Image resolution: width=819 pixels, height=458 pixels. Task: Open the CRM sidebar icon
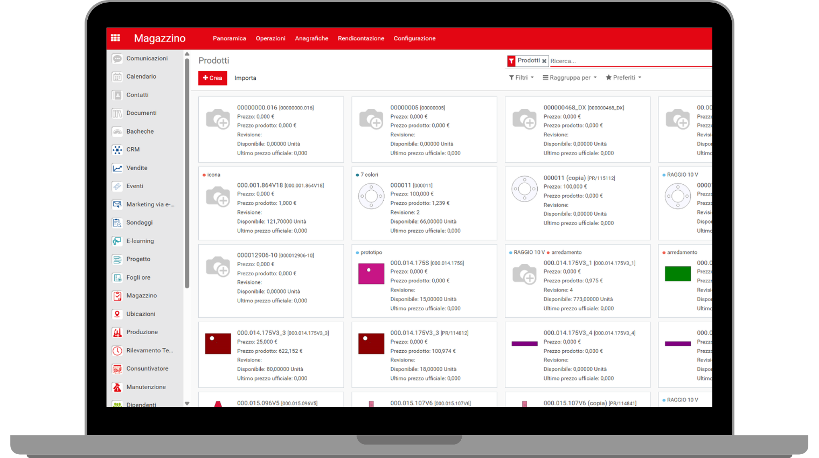coord(117,150)
